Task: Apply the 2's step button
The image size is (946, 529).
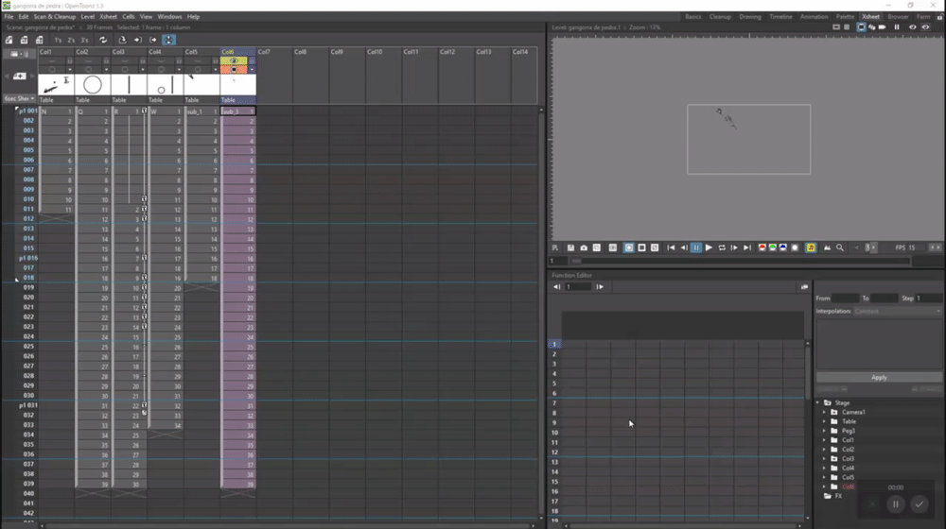Action: point(71,40)
